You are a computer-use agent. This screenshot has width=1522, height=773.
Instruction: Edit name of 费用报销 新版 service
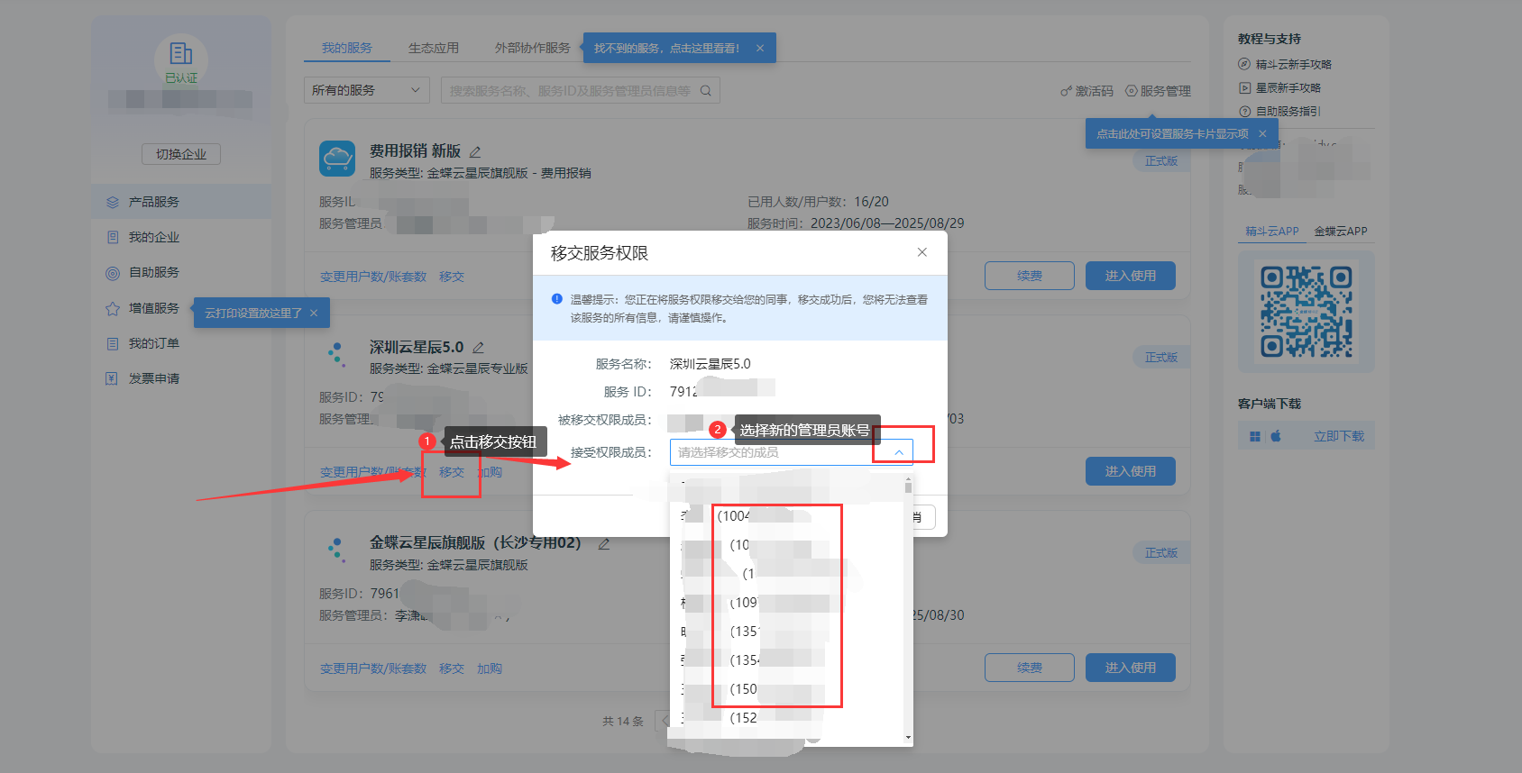pos(475,151)
